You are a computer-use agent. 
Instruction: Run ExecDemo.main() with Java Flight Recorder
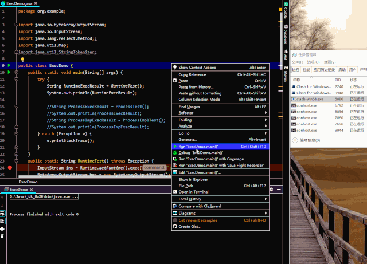[220, 165]
